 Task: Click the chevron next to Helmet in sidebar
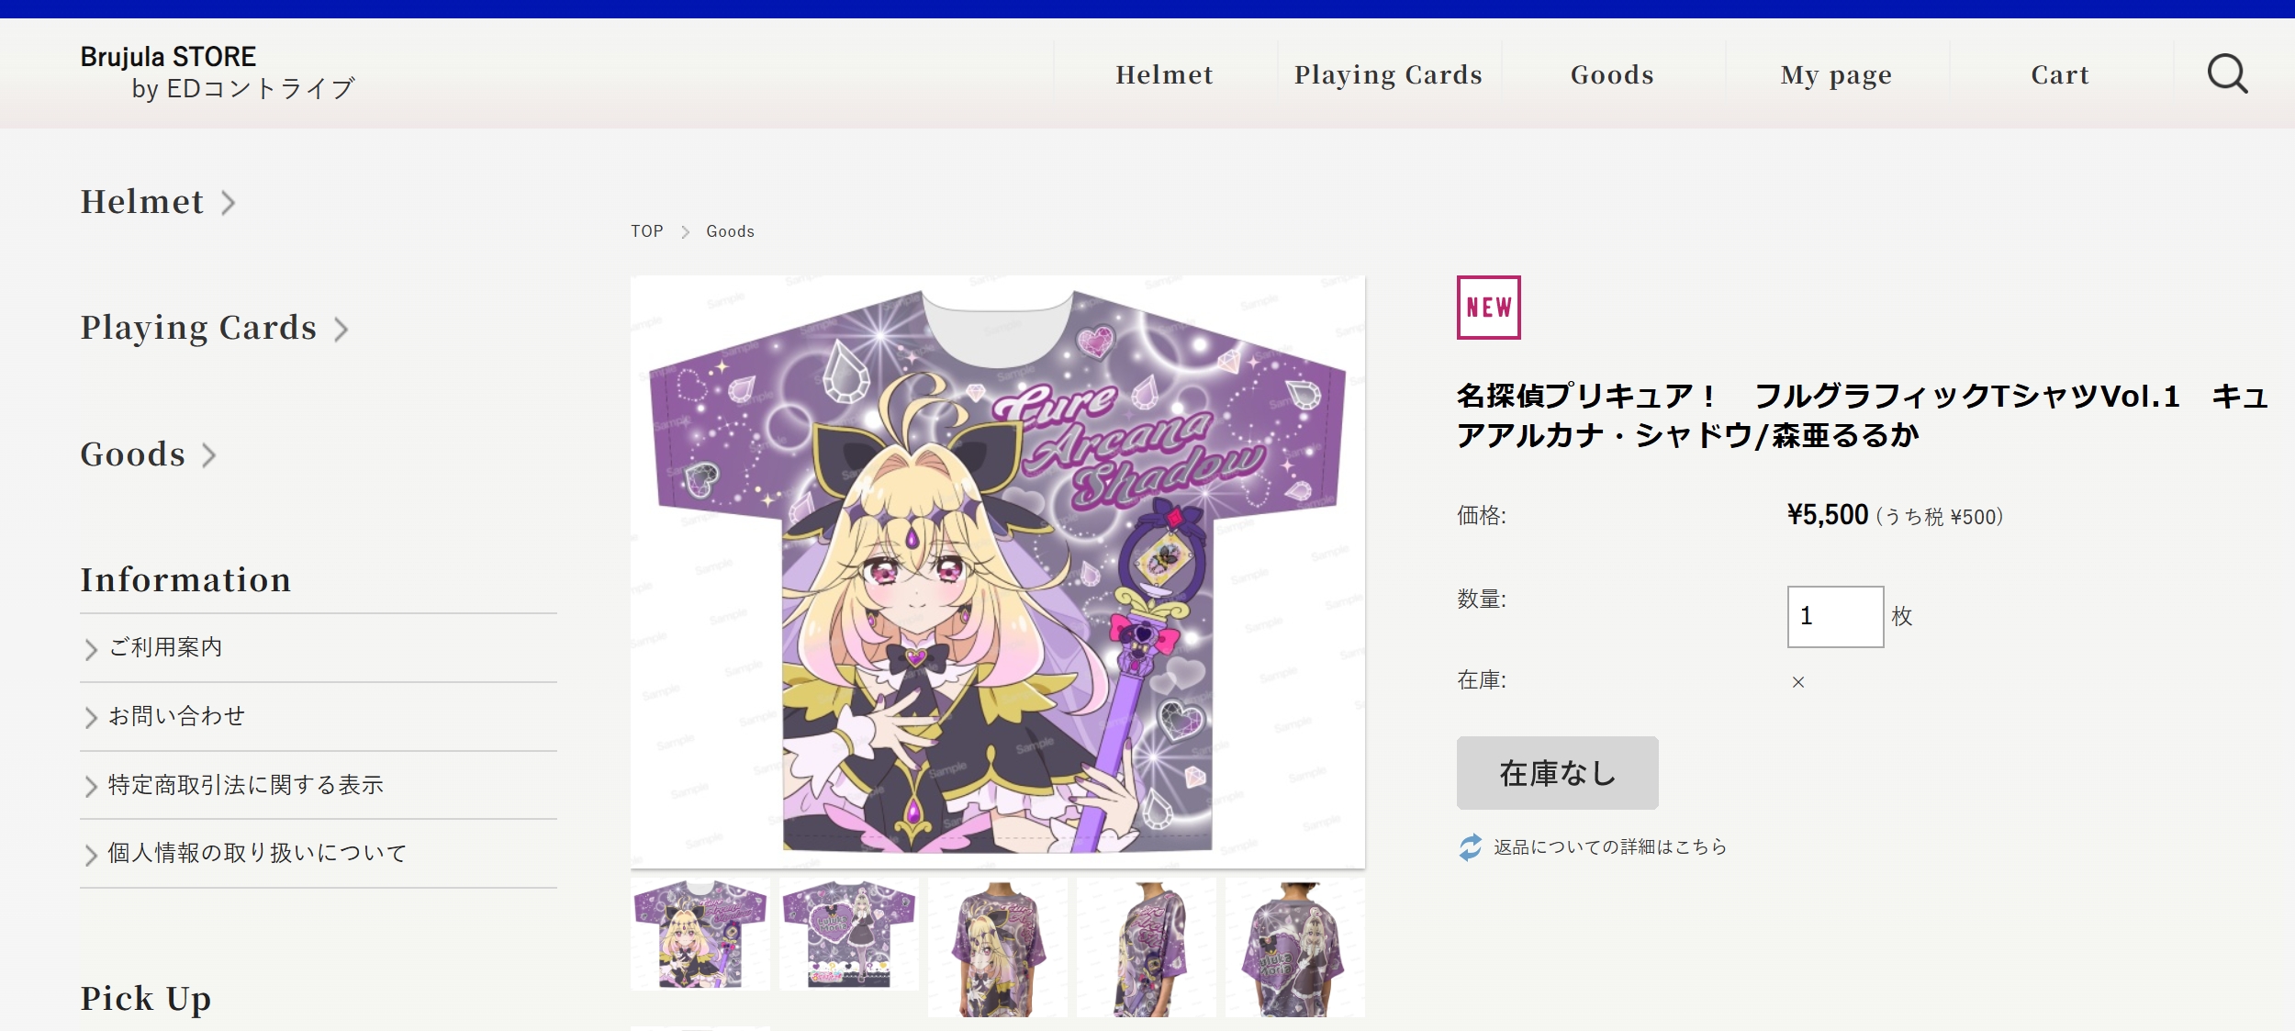click(x=229, y=202)
